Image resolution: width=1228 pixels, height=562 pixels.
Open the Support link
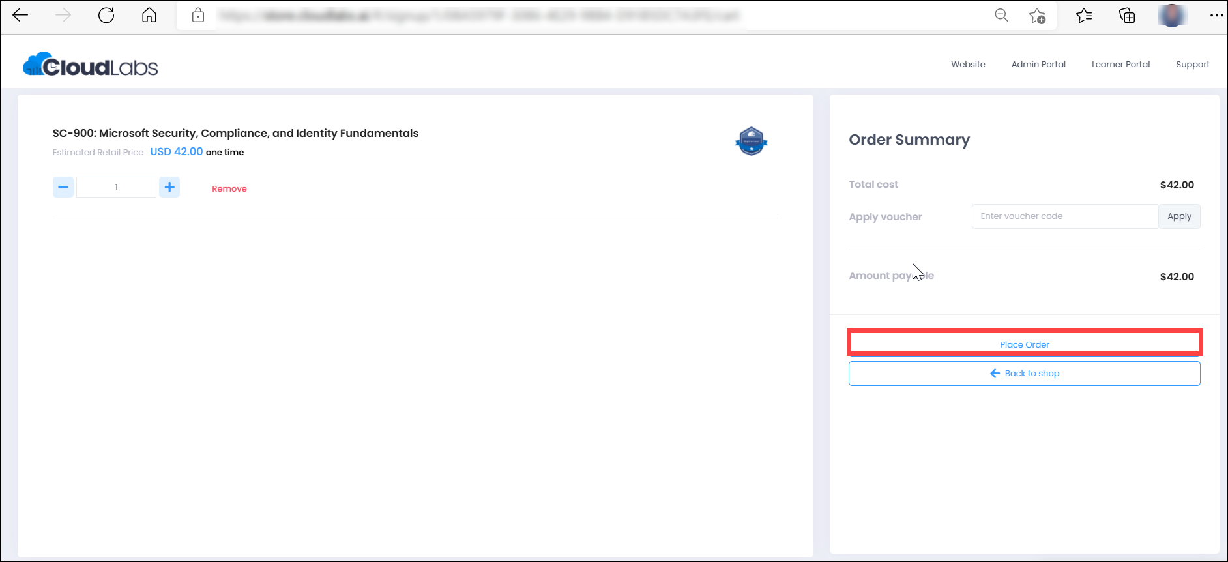(x=1192, y=64)
